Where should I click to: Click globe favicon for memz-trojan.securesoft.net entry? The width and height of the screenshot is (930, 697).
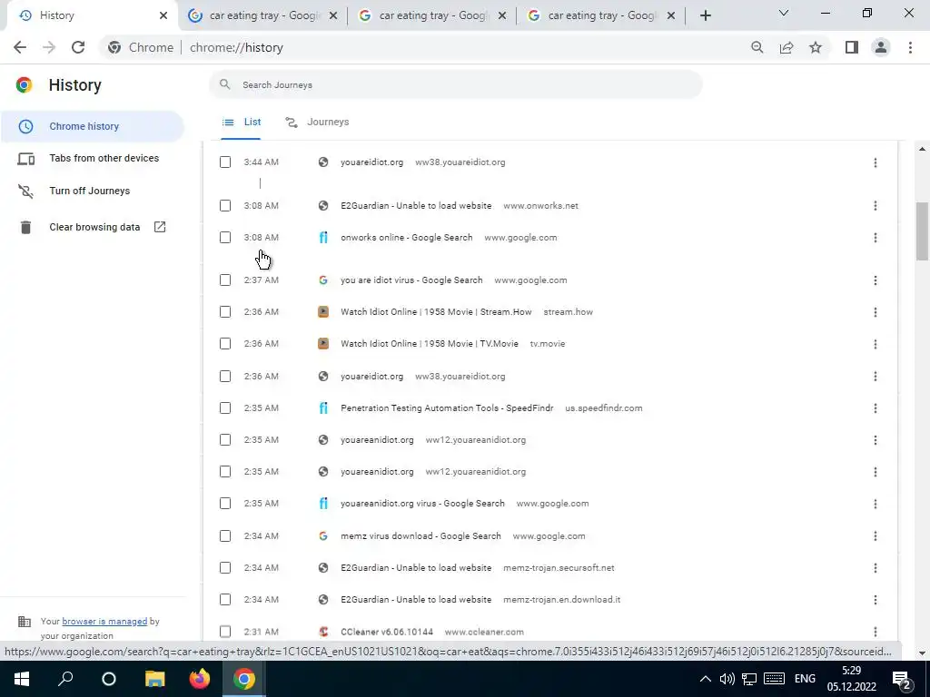pos(323,568)
